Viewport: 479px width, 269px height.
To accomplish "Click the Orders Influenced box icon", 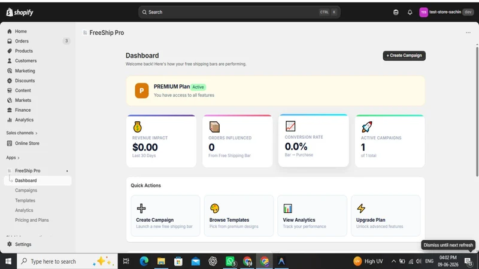I will pos(214,127).
